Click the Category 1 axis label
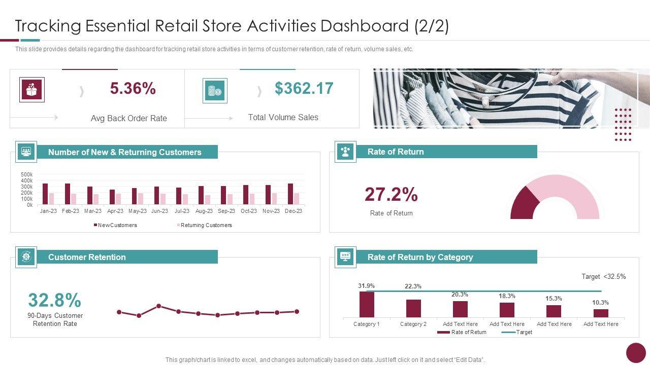The height and width of the screenshot is (365, 650). click(x=367, y=324)
